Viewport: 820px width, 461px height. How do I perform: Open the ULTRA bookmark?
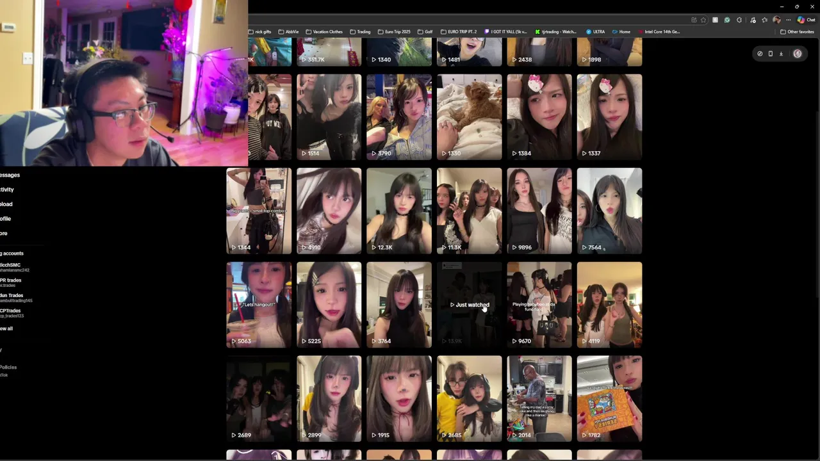point(596,31)
